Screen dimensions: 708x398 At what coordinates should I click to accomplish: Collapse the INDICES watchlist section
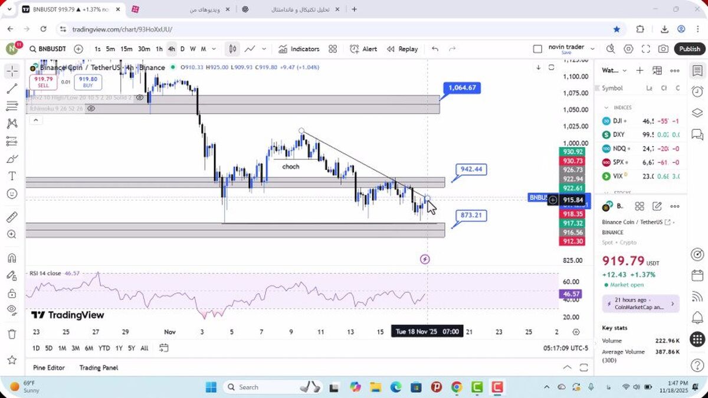pyautogui.click(x=606, y=107)
